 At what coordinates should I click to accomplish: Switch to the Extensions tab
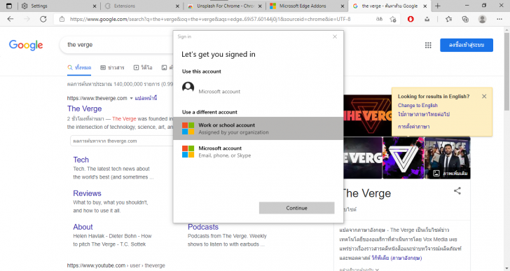[142, 6]
